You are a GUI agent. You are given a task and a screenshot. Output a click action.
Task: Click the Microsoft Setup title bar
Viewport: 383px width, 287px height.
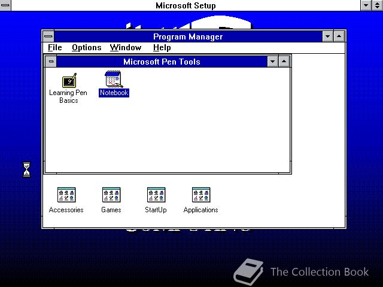[x=186, y=5]
